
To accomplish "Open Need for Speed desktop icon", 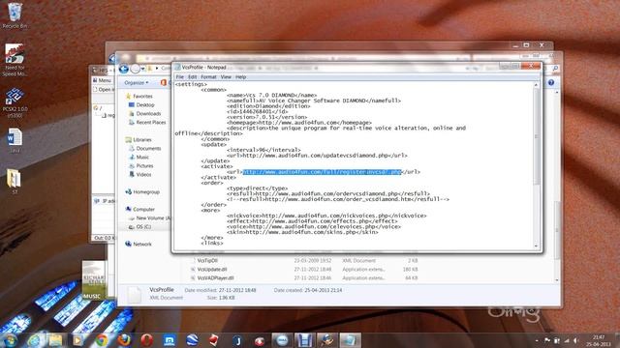I will [15, 60].
